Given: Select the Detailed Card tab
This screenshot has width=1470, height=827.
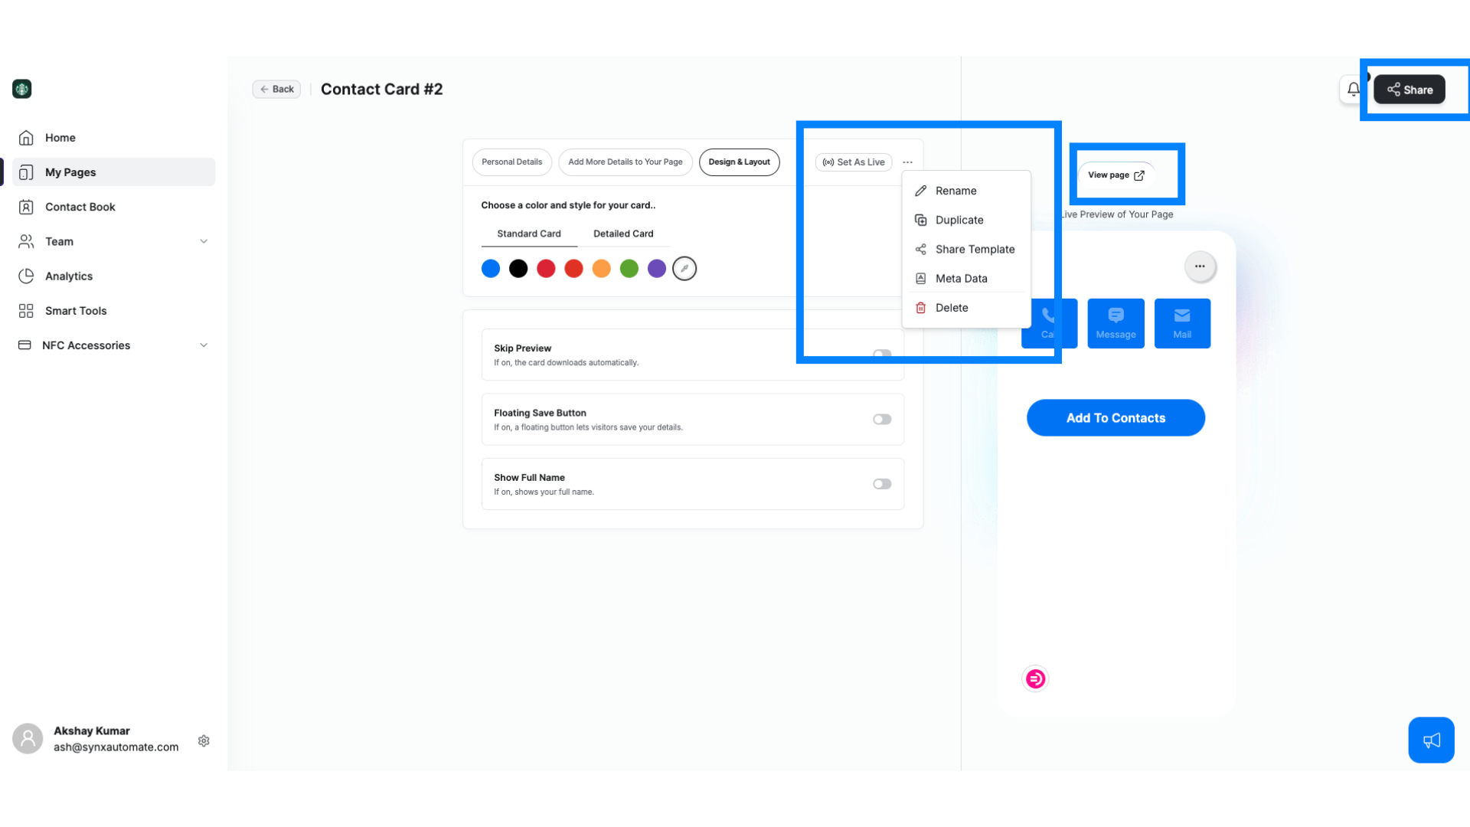Looking at the screenshot, I should pos(623,234).
